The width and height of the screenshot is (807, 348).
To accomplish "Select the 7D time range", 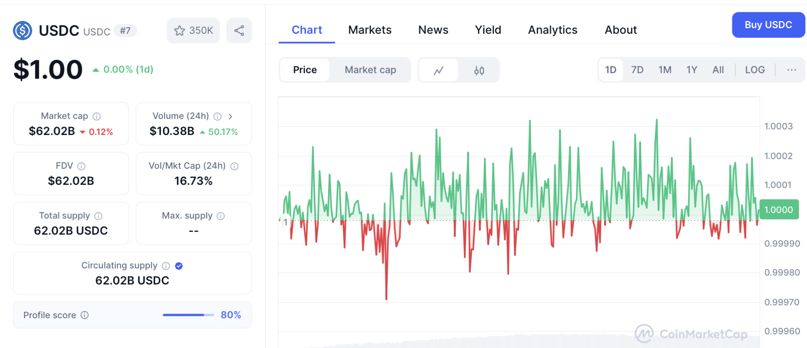I will pos(637,70).
